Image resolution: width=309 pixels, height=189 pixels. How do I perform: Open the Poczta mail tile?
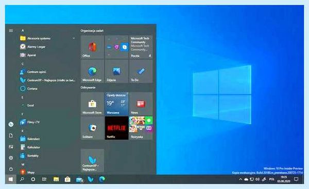[141, 47]
